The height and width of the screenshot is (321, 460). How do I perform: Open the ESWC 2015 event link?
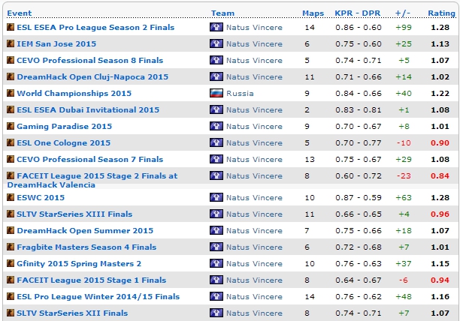pyautogui.click(x=41, y=197)
